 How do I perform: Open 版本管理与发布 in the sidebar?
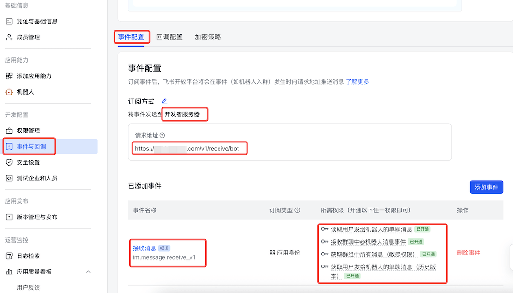click(37, 217)
